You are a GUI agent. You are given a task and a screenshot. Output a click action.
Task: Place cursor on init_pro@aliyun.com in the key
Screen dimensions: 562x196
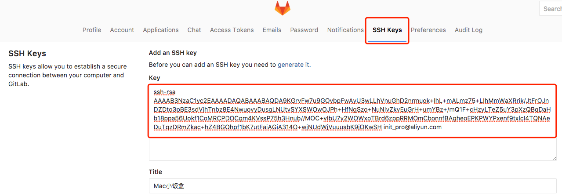pyautogui.click(x=412, y=127)
